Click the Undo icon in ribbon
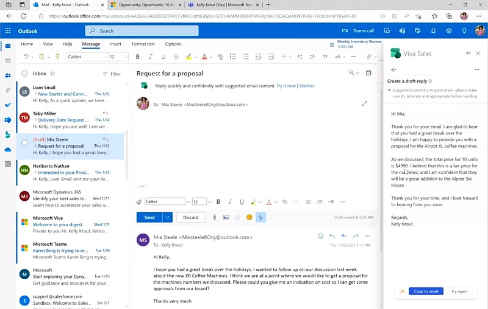 [26, 57]
